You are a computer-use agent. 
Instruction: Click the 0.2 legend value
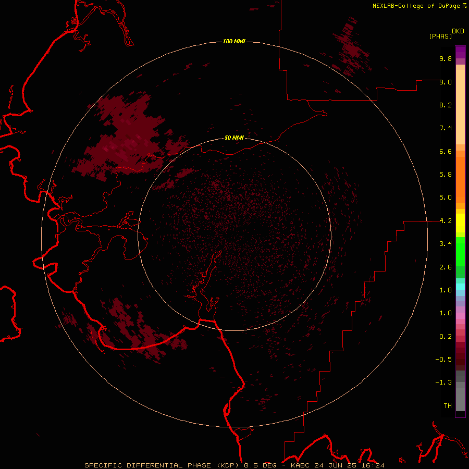(446, 337)
